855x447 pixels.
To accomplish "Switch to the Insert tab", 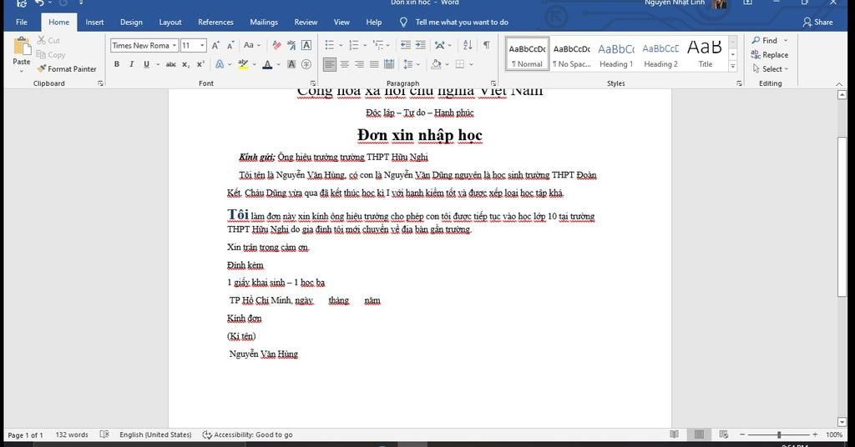I will click(x=94, y=22).
